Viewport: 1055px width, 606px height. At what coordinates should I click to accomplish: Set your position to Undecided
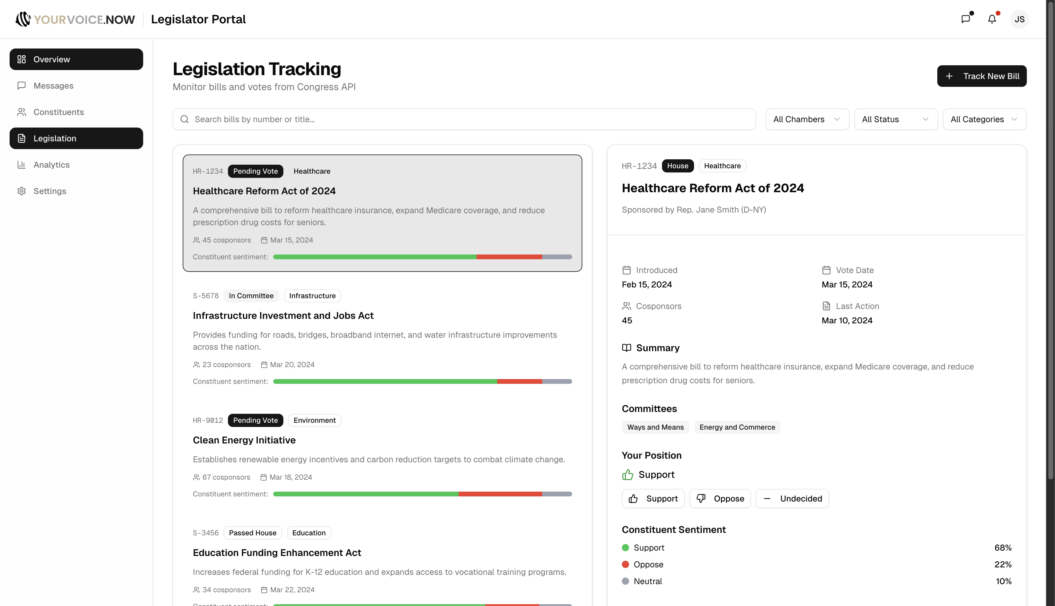tap(792, 498)
